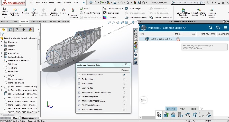
Task: Run Performance Evaluation
Action: point(73,13)
